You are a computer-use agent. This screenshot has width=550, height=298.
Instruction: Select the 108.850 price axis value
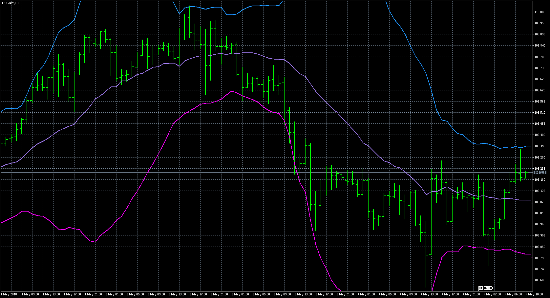click(x=540, y=247)
